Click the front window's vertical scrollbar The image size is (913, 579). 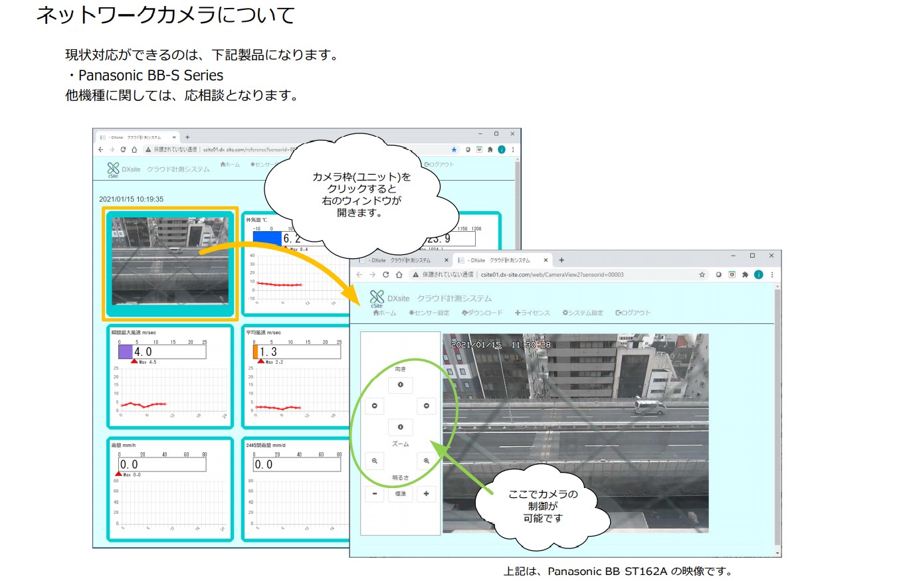click(x=778, y=420)
